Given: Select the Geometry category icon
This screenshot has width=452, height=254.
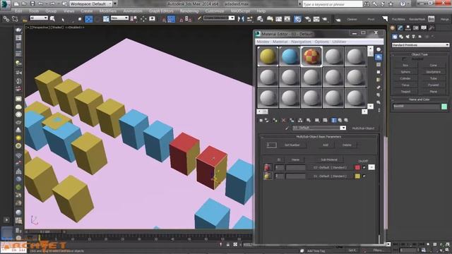Looking at the screenshot, I should coord(395,37).
